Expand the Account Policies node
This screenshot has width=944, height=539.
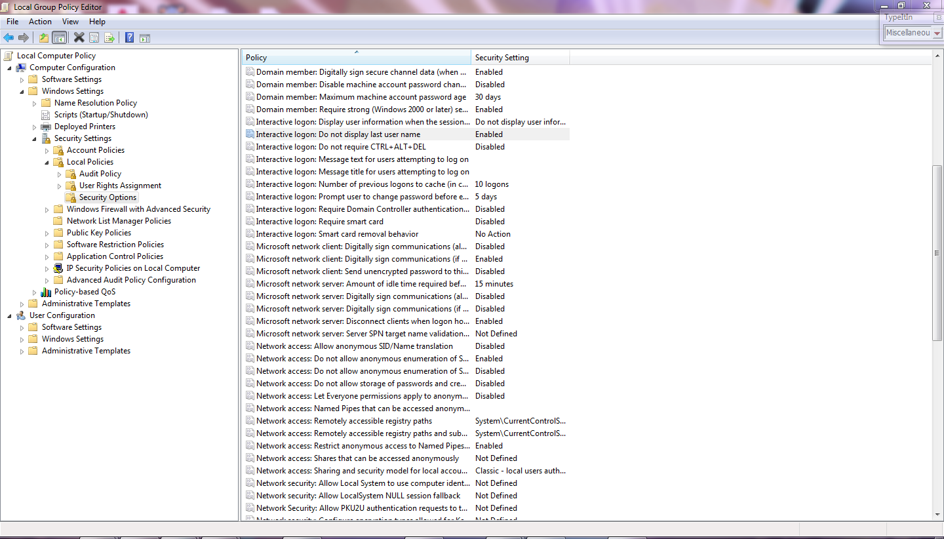coord(47,150)
